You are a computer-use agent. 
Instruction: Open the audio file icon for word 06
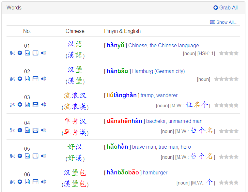point(27,182)
